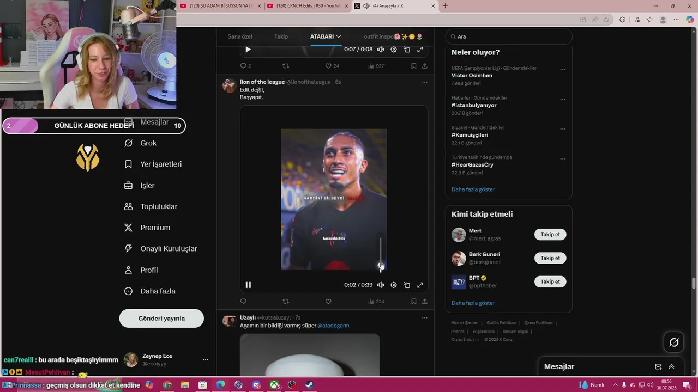The image size is (698, 392).
Task: Share the lion of the league post
Action: pos(425,301)
